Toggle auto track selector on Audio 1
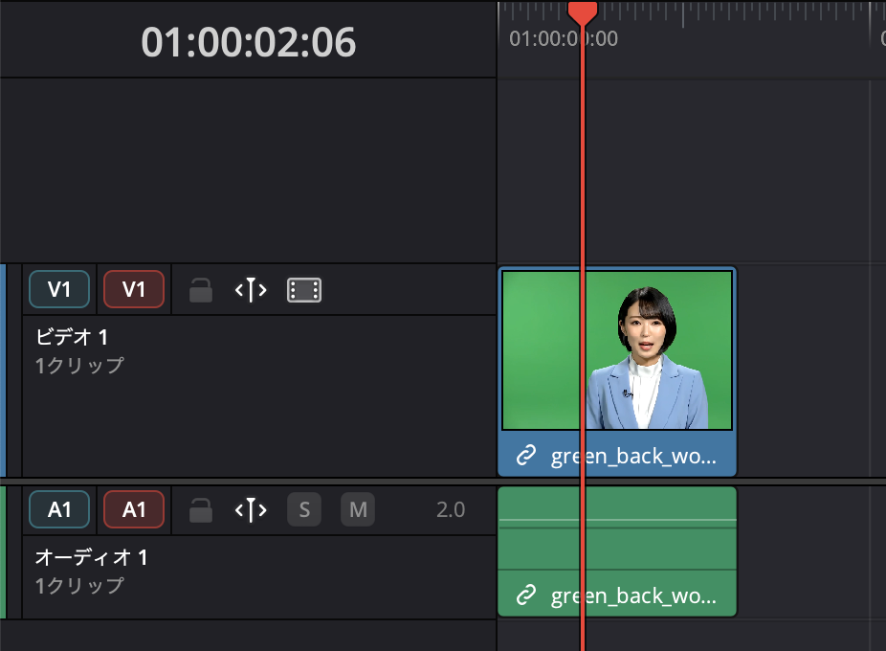 coord(251,510)
